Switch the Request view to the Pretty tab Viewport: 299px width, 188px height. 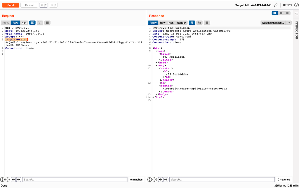[x=6, y=23]
